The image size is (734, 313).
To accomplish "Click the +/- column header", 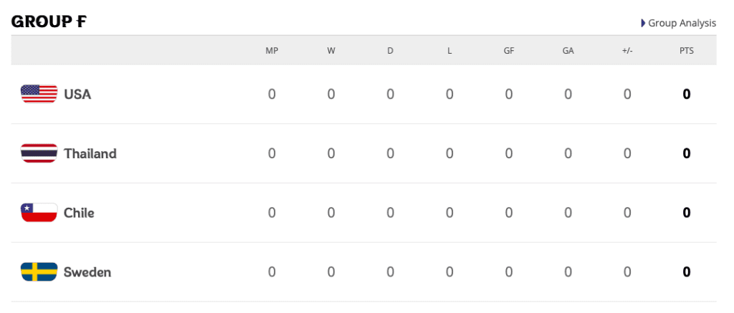I will pyautogui.click(x=627, y=51).
